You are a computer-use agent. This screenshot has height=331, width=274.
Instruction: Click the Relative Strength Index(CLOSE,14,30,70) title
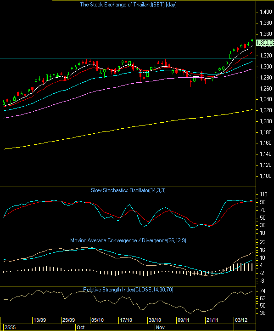pyautogui.click(x=128, y=290)
